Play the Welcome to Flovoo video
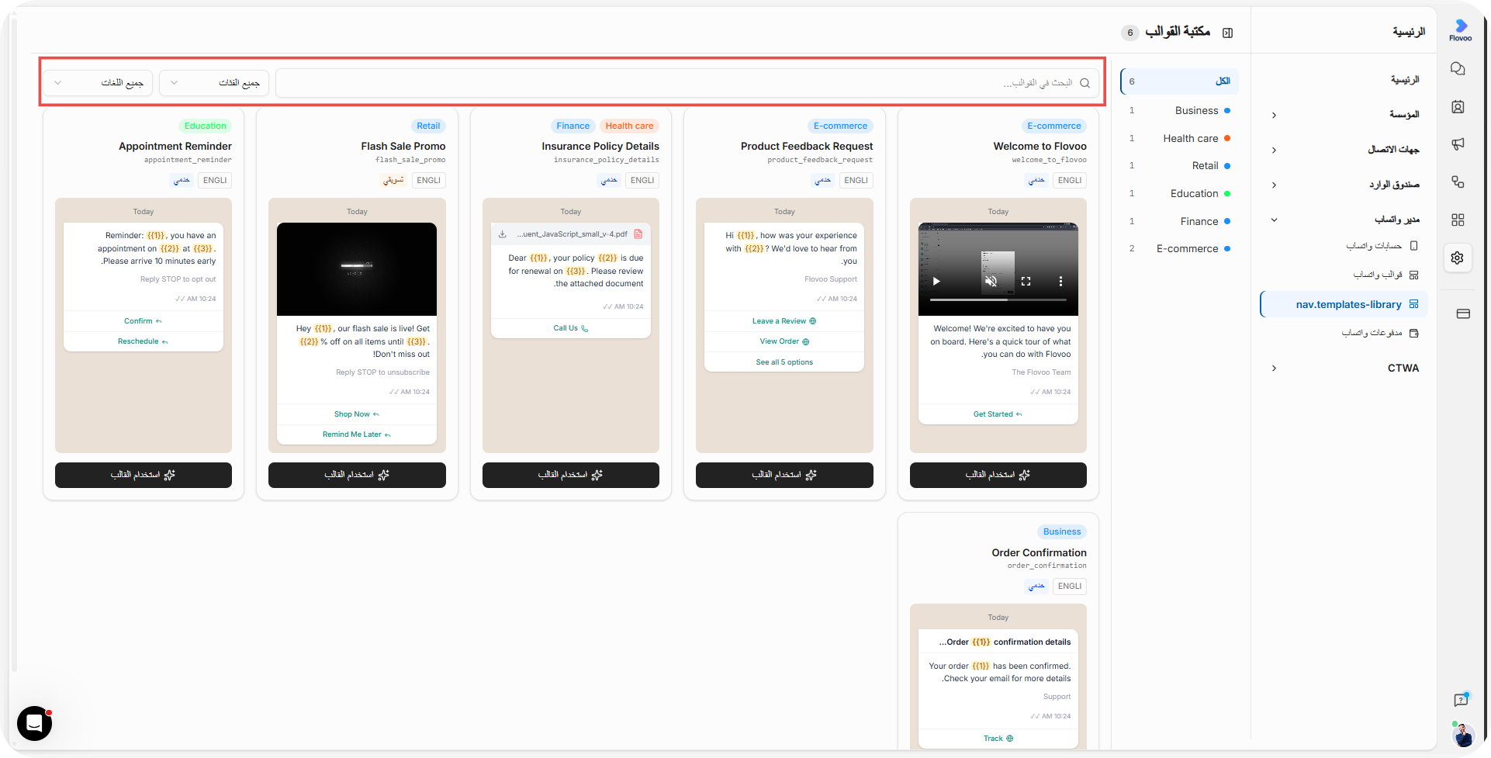 [x=936, y=281]
